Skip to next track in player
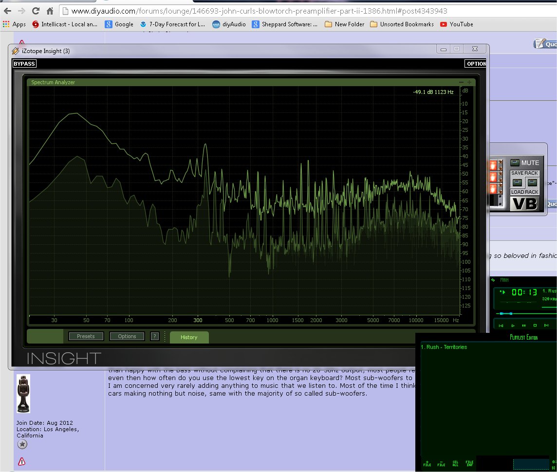The width and height of the screenshot is (557, 472). pyautogui.click(x=546, y=325)
